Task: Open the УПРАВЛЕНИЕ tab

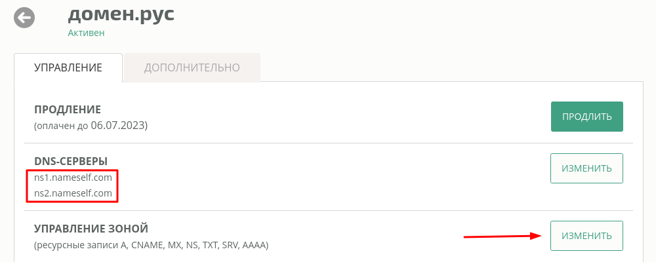Action: coord(68,67)
